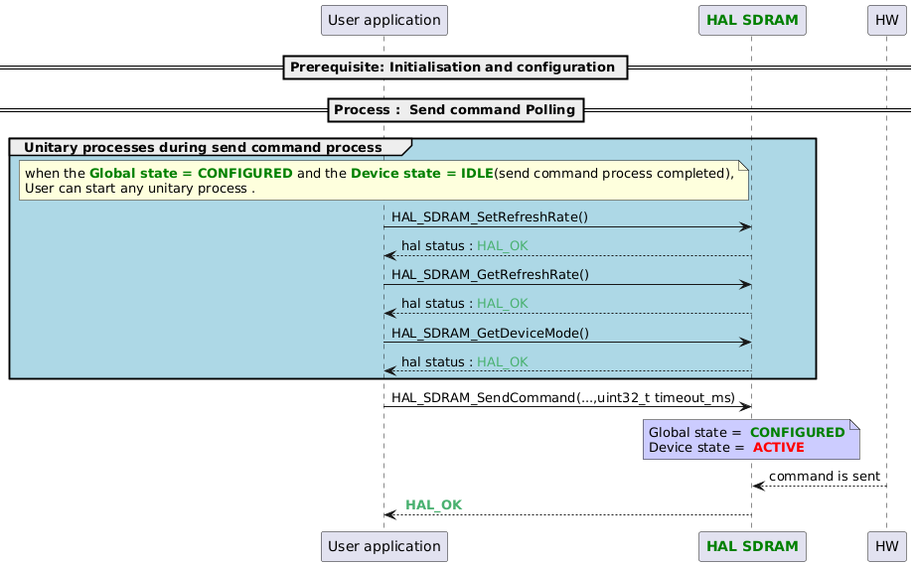Select the bottom HAL SDRAM participant box

pyautogui.click(x=752, y=547)
